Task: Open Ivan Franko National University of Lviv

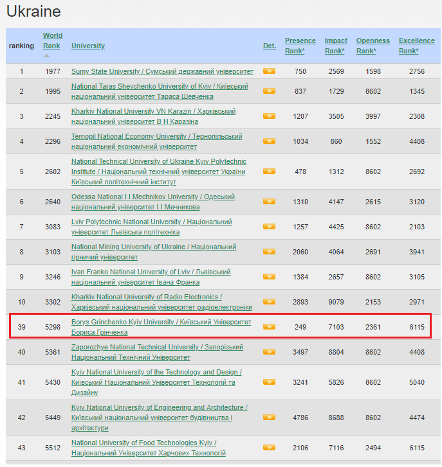Action: click(151, 272)
